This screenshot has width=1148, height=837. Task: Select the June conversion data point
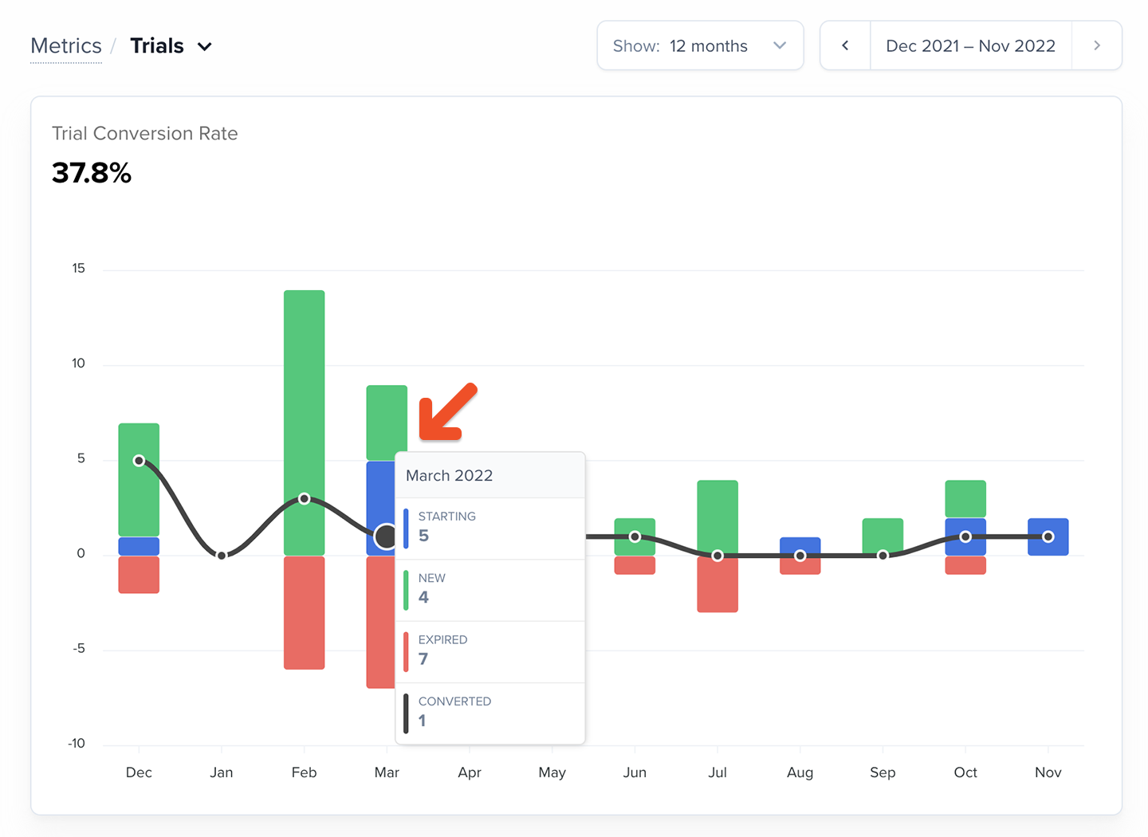(635, 536)
